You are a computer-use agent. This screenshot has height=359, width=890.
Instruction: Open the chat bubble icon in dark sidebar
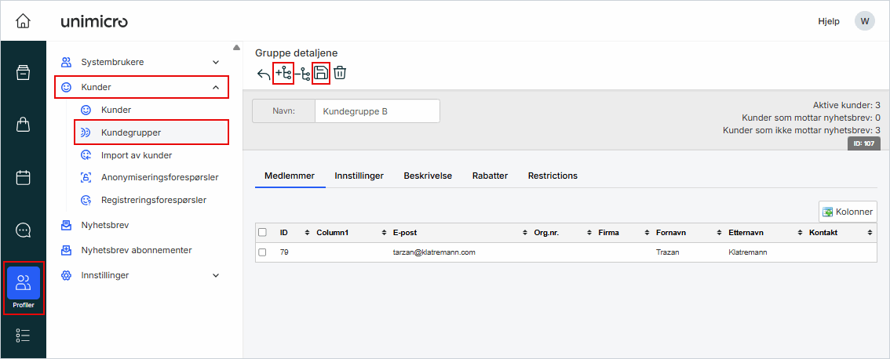click(24, 230)
